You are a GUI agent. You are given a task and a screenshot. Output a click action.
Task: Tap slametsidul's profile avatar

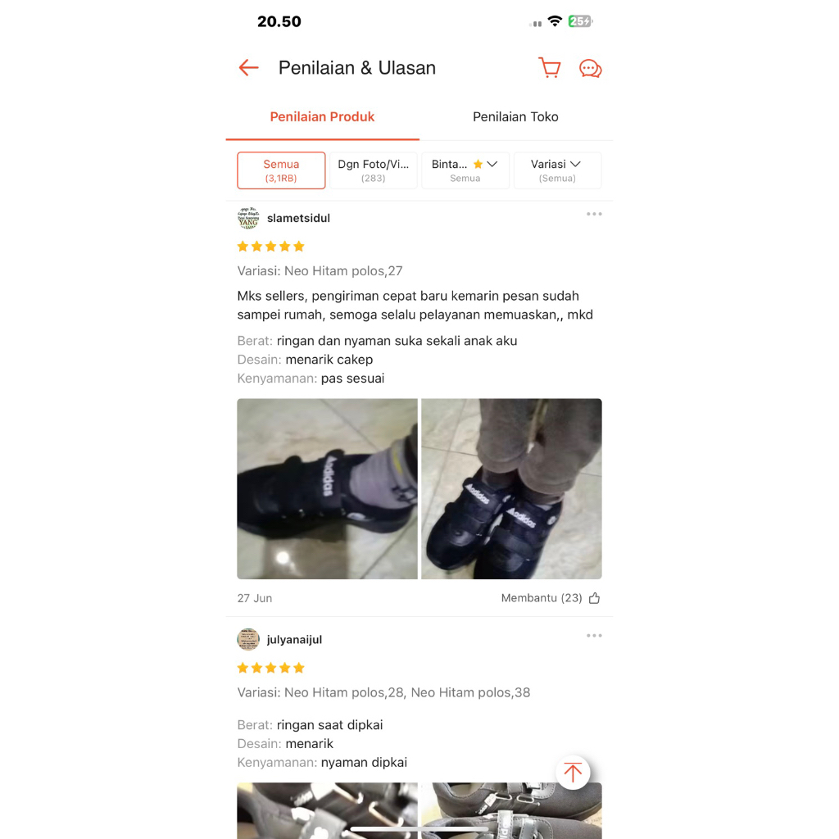coord(248,218)
